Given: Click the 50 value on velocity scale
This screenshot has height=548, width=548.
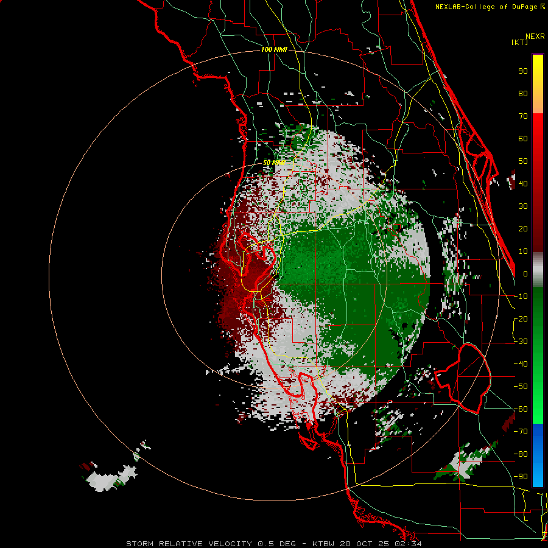Looking at the screenshot, I should (523, 161).
